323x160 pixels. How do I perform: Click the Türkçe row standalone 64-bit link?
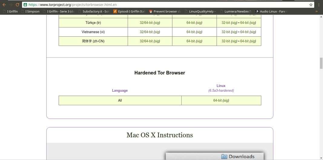point(190,23)
